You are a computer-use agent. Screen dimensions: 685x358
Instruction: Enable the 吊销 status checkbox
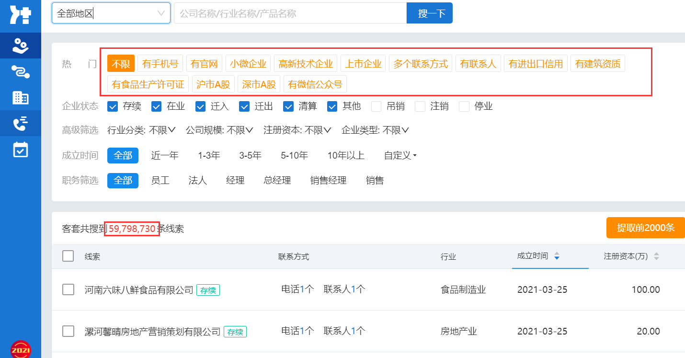pos(376,106)
